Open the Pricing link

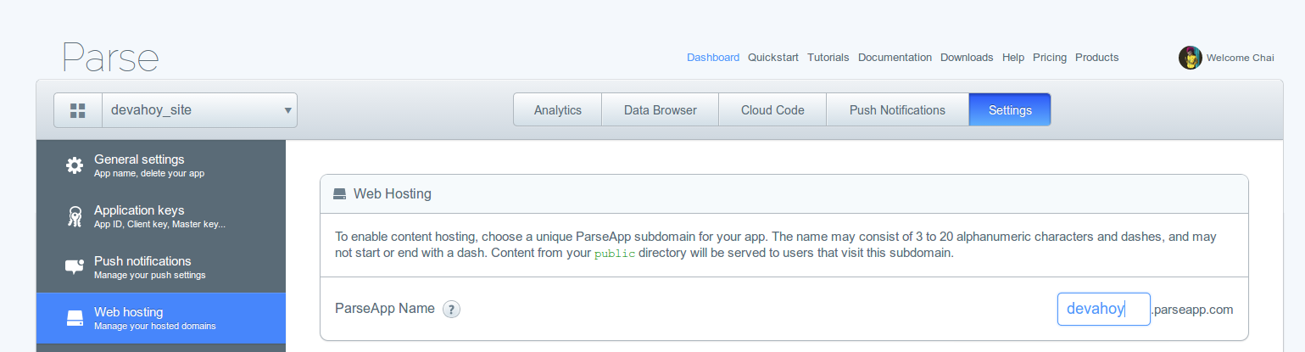point(1050,58)
